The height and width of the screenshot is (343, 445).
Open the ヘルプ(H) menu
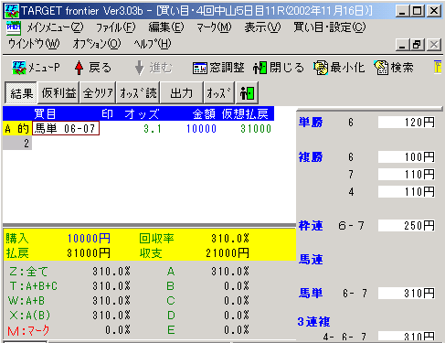[x=153, y=44]
